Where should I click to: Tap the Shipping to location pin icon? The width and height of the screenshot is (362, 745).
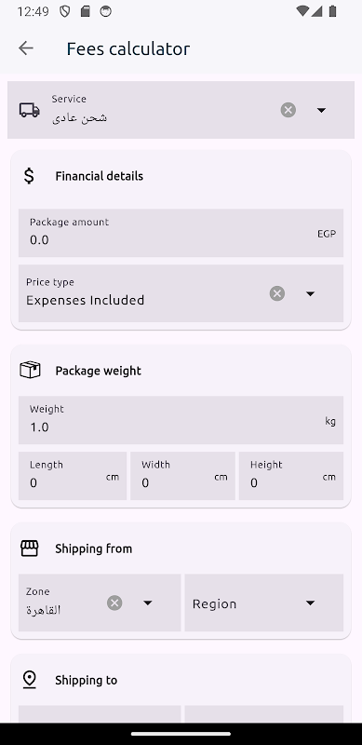point(30,680)
